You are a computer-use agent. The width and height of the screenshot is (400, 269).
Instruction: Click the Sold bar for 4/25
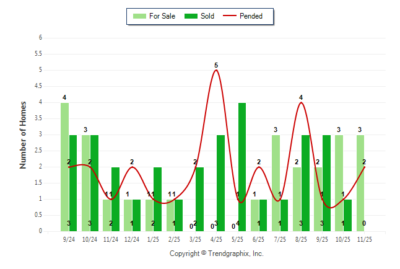[x=220, y=183]
